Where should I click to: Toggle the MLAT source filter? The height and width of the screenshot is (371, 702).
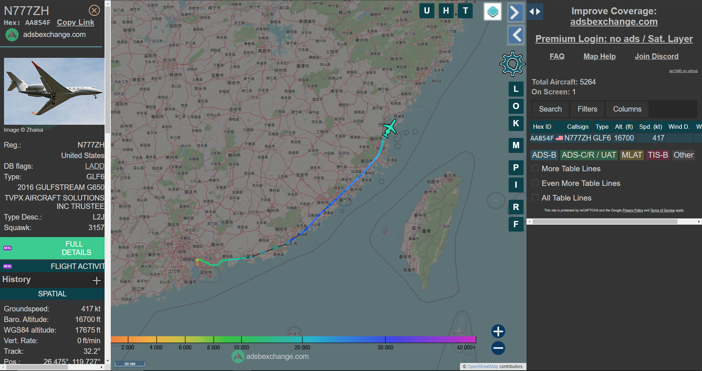632,155
